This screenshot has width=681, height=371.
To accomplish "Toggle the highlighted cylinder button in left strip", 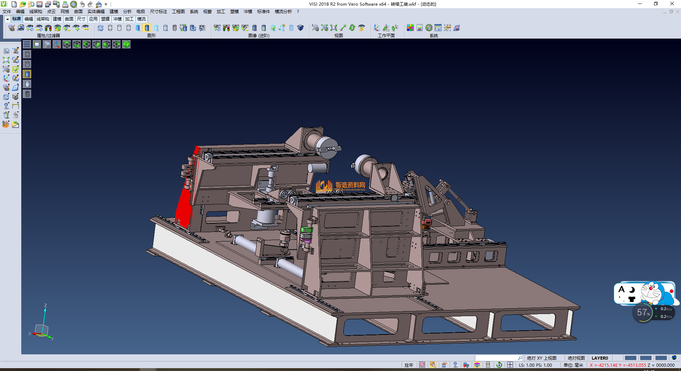I will click(x=27, y=74).
